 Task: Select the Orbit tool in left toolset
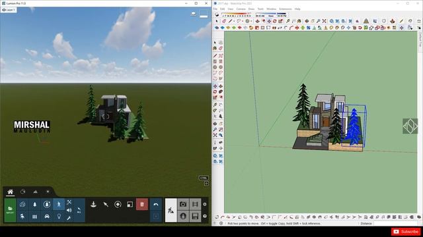click(x=215, y=124)
